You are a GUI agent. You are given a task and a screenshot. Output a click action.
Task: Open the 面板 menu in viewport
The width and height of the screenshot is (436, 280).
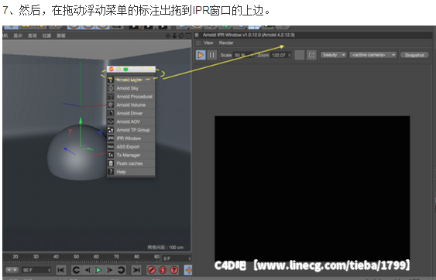(x=61, y=36)
